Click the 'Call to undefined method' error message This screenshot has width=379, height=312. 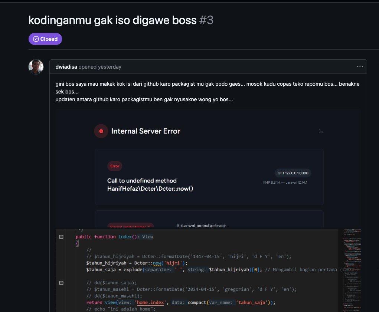coord(150,185)
